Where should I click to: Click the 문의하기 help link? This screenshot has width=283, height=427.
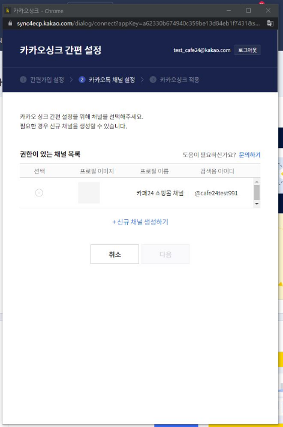point(250,155)
